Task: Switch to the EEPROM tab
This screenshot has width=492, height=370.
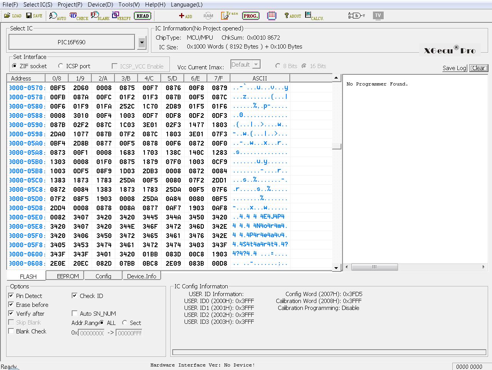Action: click(68, 276)
